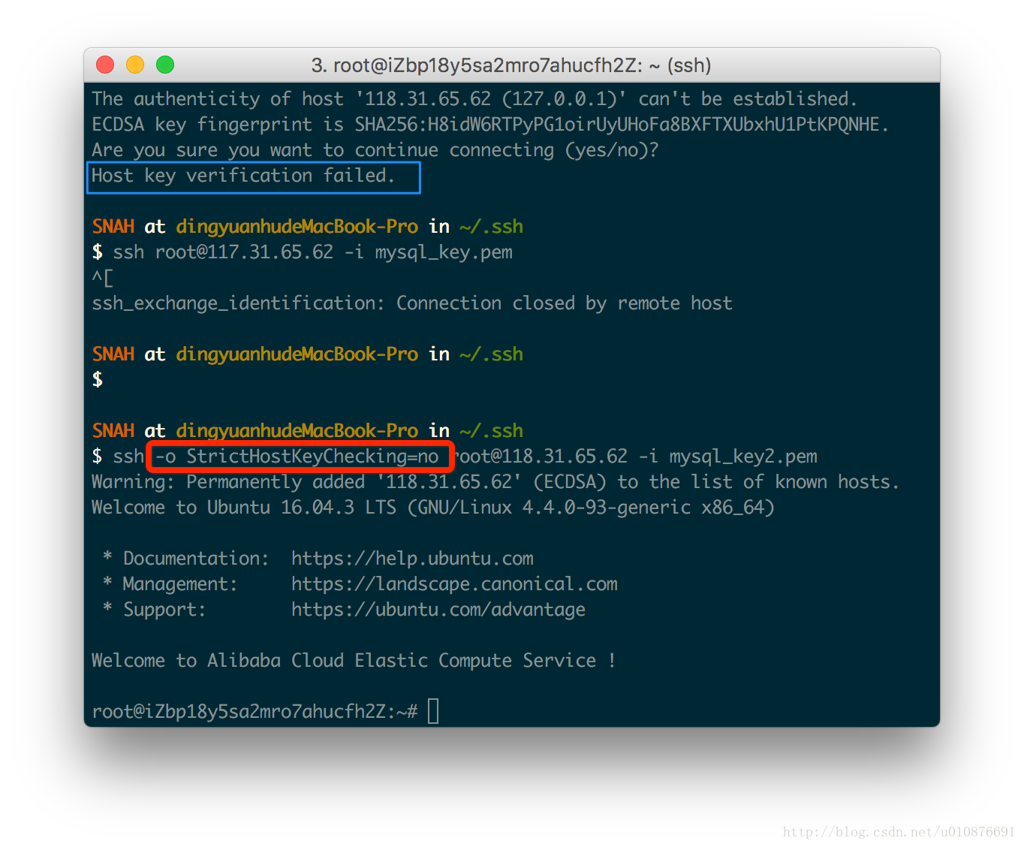Click the 'Management:' label

pos(180,584)
